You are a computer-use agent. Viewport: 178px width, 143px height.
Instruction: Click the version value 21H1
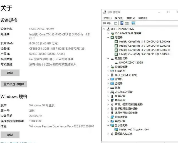click(x=32, y=111)
